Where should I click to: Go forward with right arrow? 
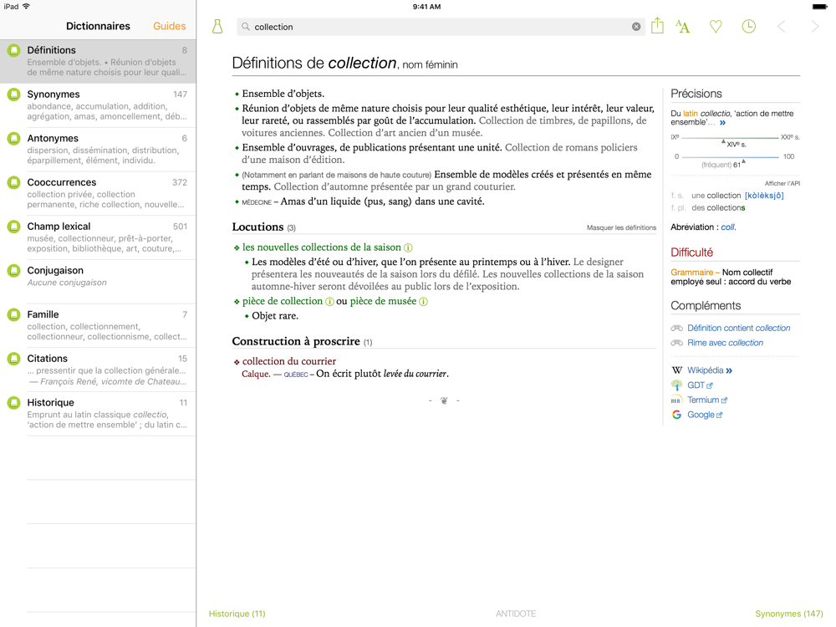tap(814, 26)
